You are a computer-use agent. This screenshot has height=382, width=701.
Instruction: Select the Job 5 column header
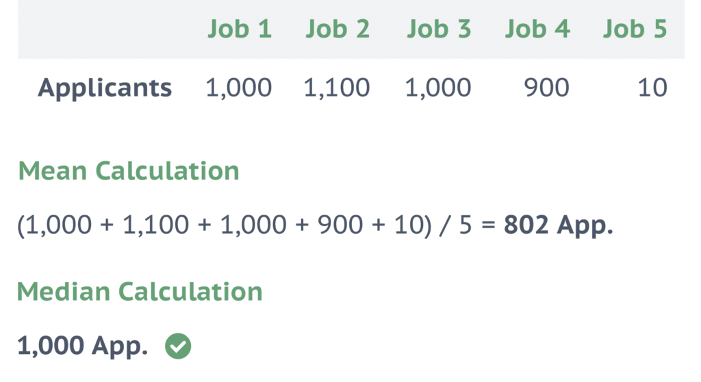click(635, 29)
